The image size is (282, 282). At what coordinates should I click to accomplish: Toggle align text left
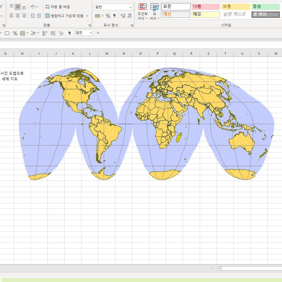click(x=11, y=16)
